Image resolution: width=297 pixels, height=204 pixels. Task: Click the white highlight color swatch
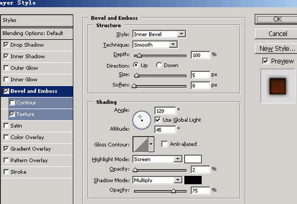point(193,159)
